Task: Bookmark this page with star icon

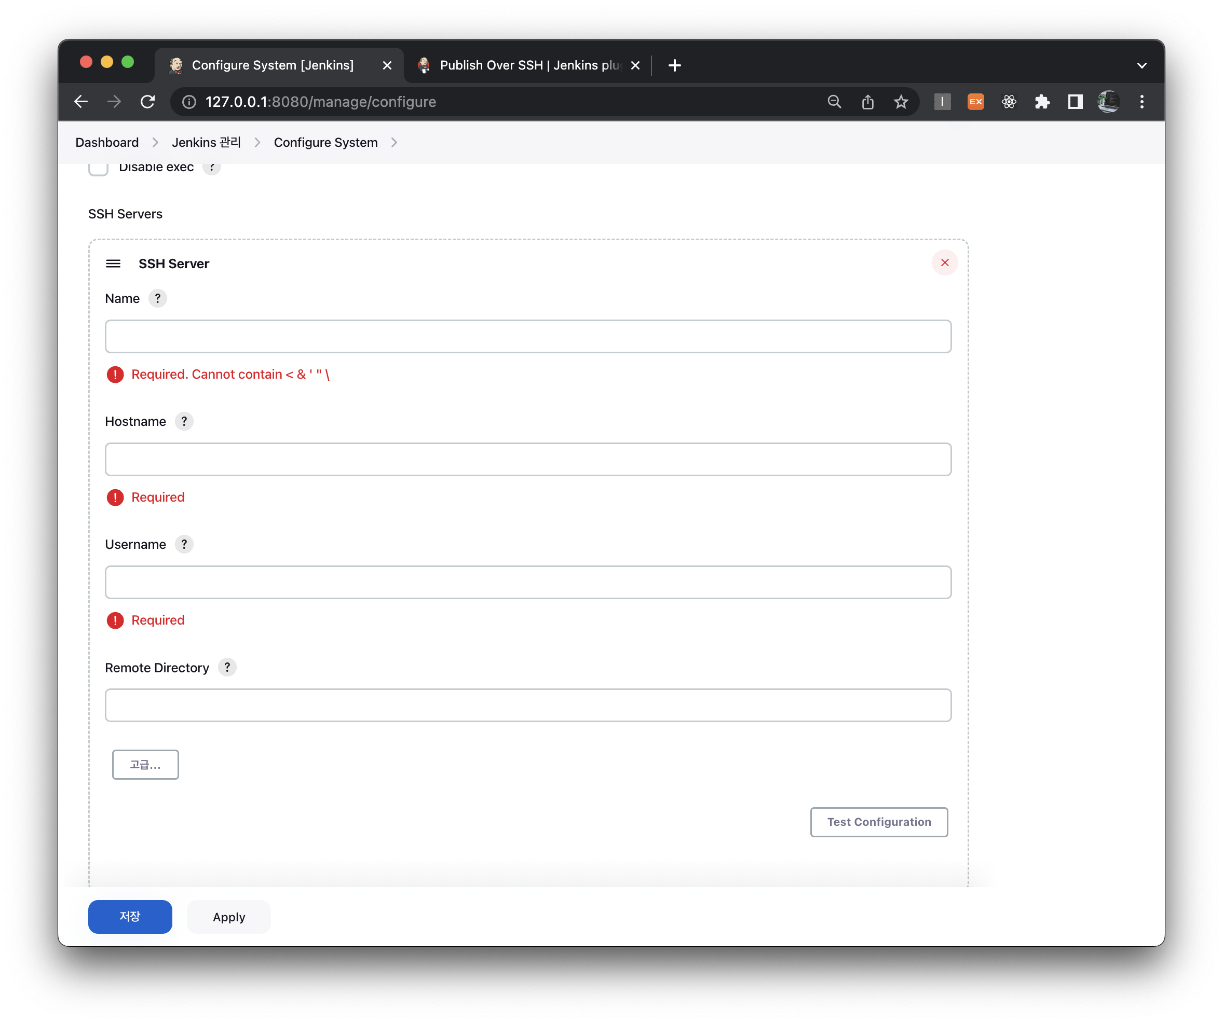Action: (900, 102)
